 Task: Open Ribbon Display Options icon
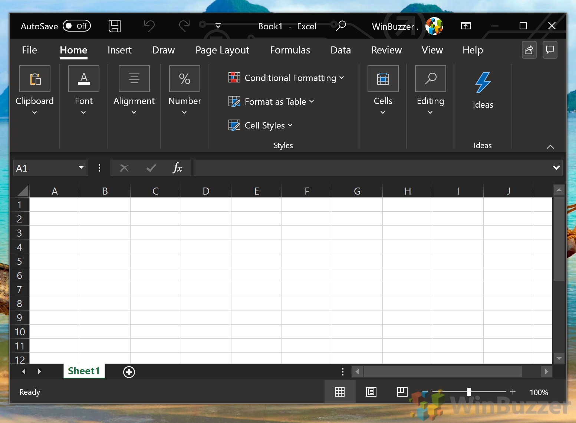466,26
